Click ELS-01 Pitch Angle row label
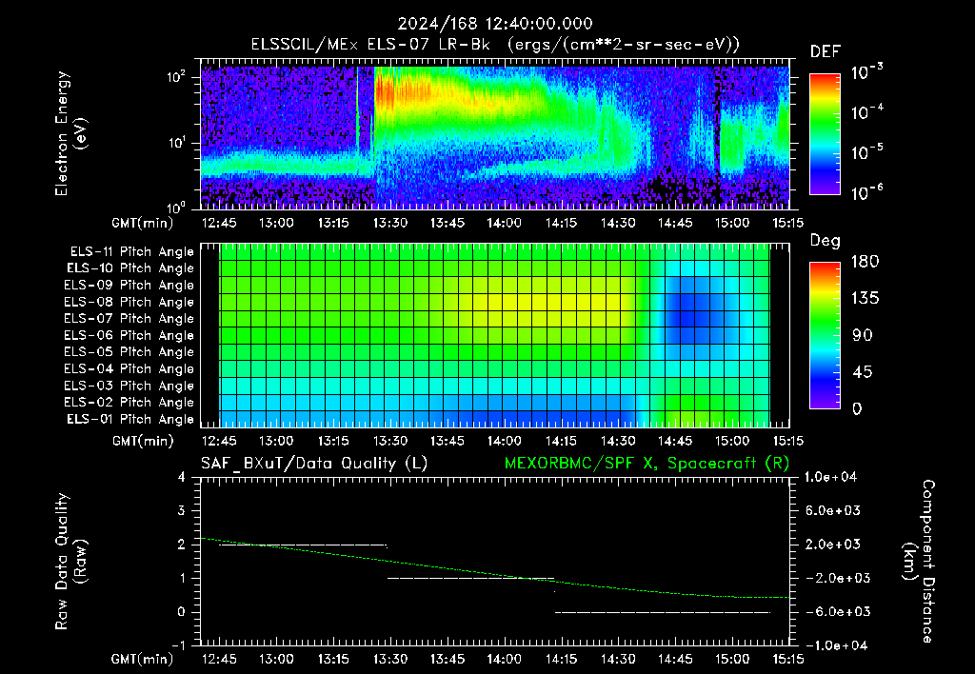This screenshot has height=674, width=975. pyautogui.click(x=130, y=420)
